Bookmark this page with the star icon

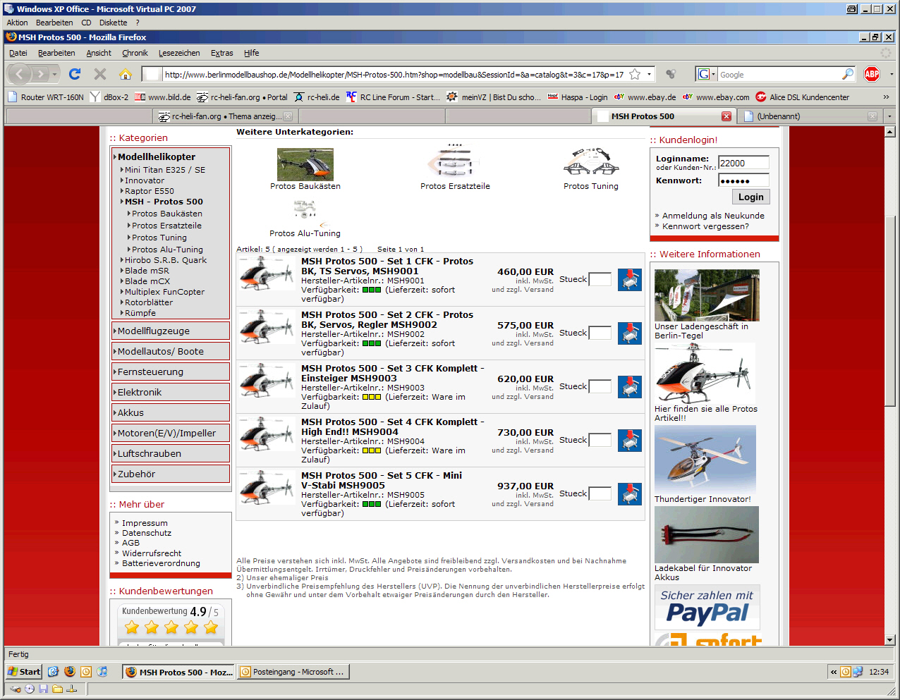pos(635,74)
